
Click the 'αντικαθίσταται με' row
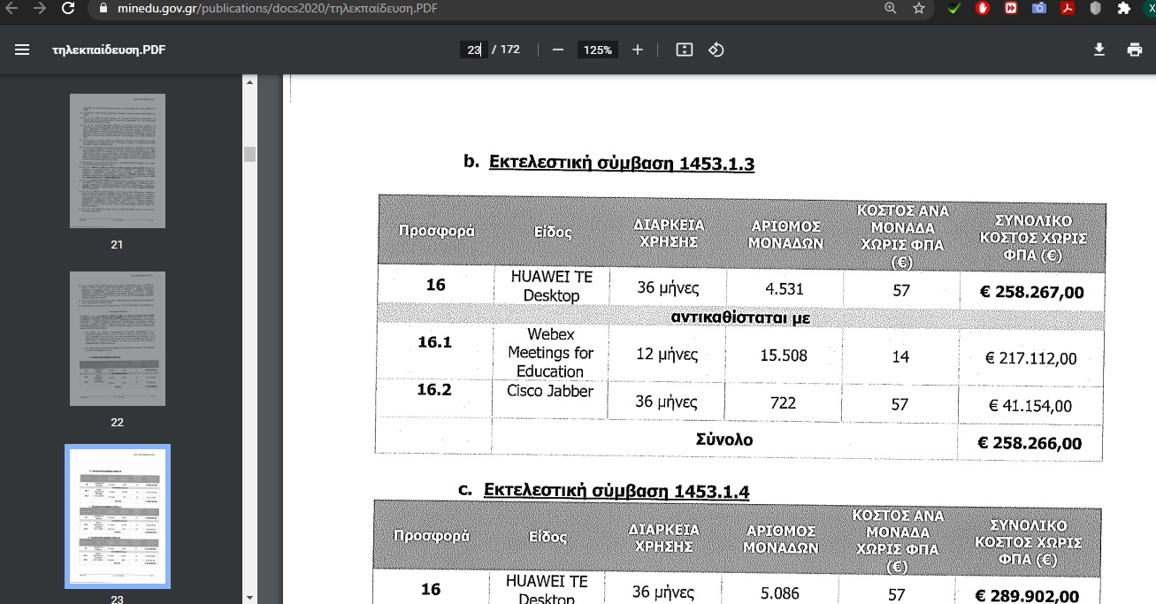click(741, 317)
